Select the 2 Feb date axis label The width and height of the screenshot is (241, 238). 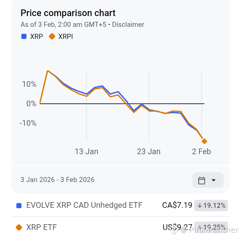202,152
